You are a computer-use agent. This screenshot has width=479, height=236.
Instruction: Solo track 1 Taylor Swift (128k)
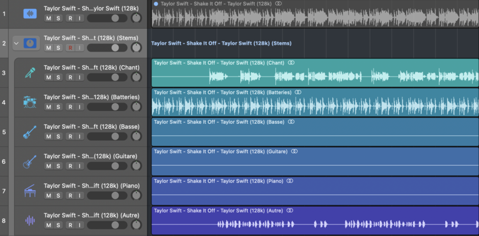(x=58, y=18)
